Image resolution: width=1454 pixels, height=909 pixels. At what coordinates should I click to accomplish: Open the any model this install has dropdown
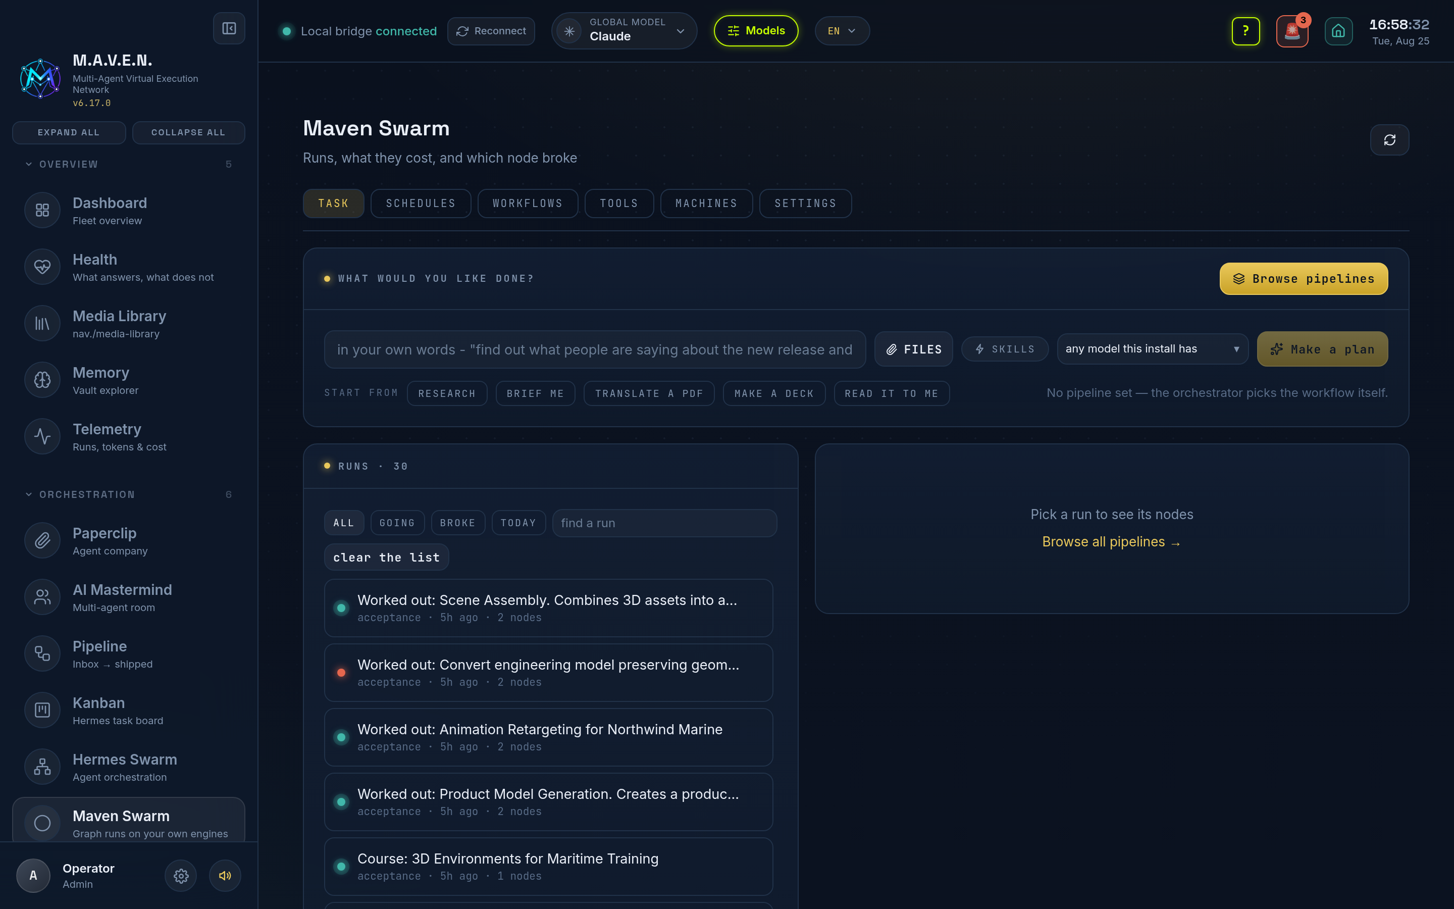tap(1153, 348)
